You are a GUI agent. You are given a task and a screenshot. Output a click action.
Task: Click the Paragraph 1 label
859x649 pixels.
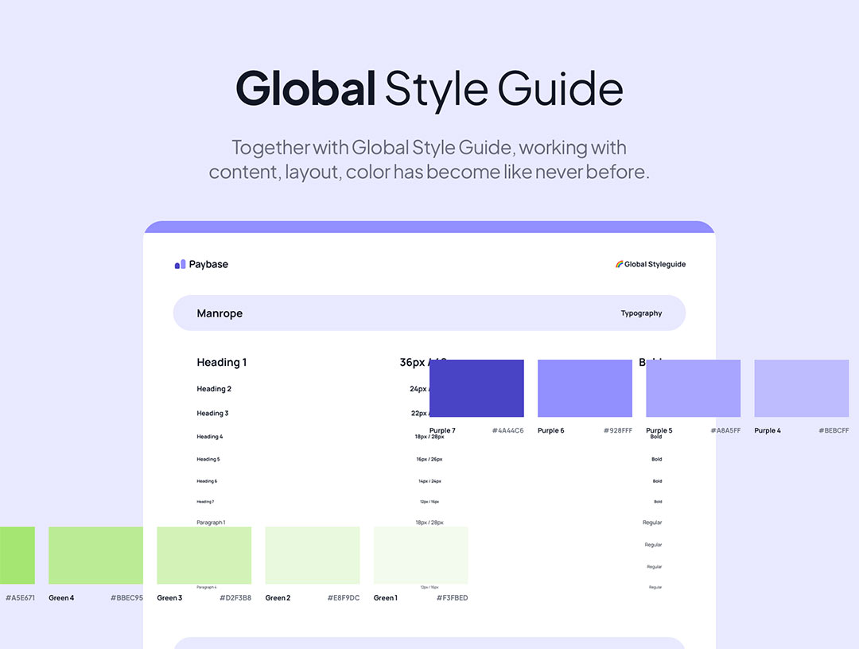(x=211, y=523)
